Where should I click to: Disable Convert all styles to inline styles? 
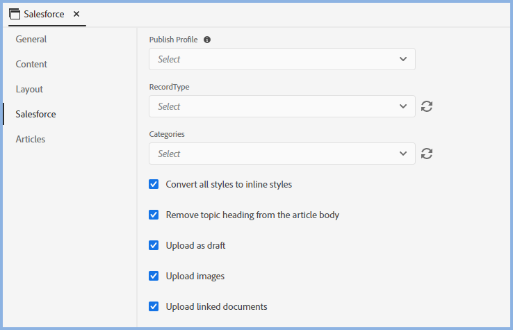[154, 185]
